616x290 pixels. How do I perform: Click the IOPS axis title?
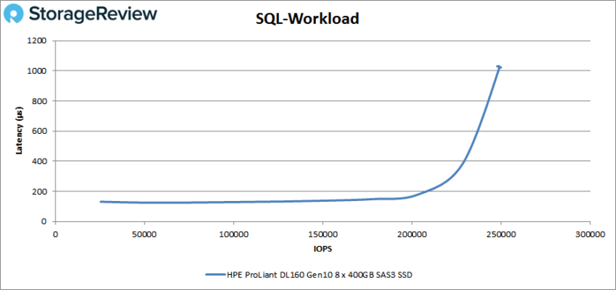coord(322,249)
